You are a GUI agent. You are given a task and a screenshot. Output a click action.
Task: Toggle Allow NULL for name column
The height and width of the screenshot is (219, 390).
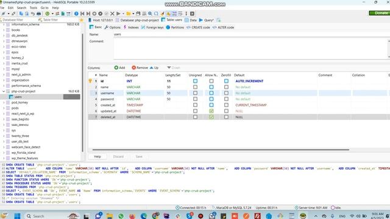click(x=211, y=87)
